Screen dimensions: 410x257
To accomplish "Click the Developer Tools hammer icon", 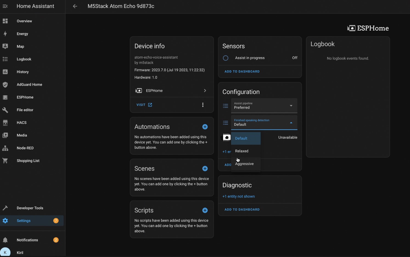I will click(x=5, y=208).
